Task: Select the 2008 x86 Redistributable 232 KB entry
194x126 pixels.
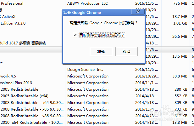Action: (x=31, y=109)
